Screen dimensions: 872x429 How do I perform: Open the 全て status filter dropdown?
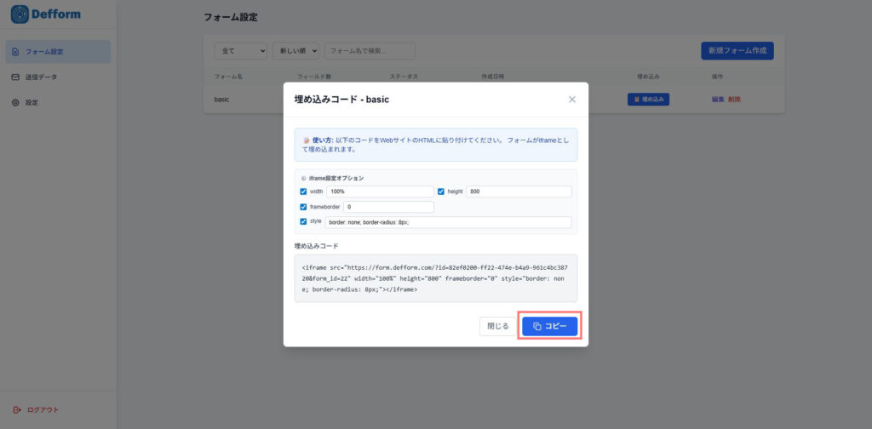(240, 51)
